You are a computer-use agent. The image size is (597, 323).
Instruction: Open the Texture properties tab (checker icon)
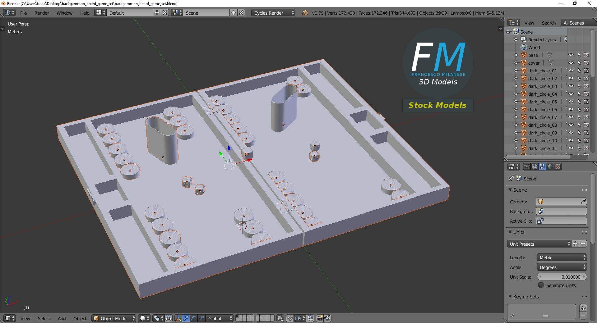pos(558,167)
